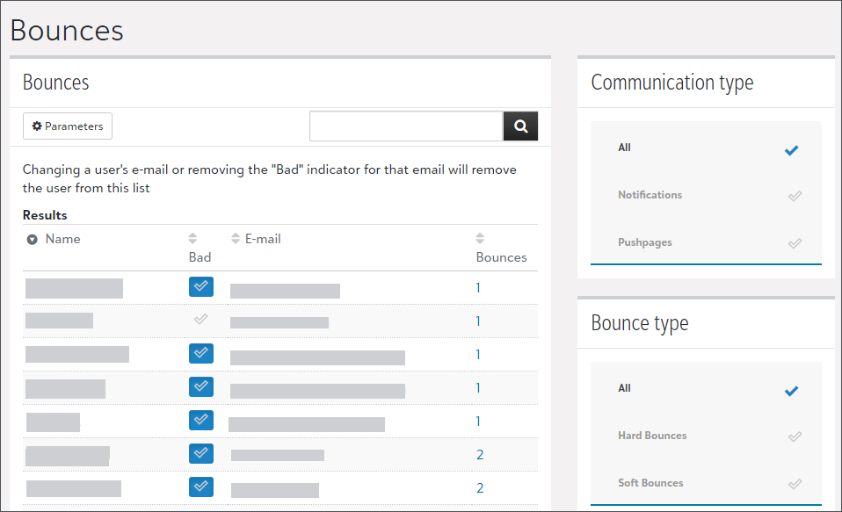Uncheck the Bad checkbox in the first row

[201, 286]
